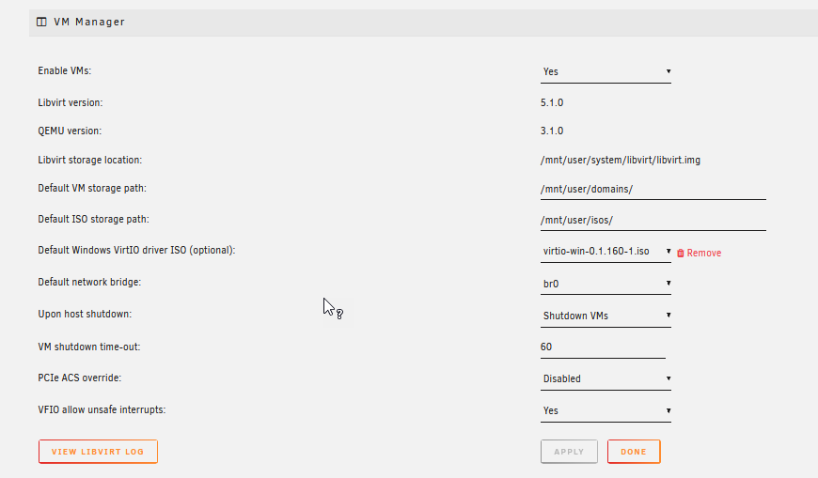The width and height of the screenshot is (818, 478).
Task: Open the Enable VMs dropdown
Action: point(606,72)
